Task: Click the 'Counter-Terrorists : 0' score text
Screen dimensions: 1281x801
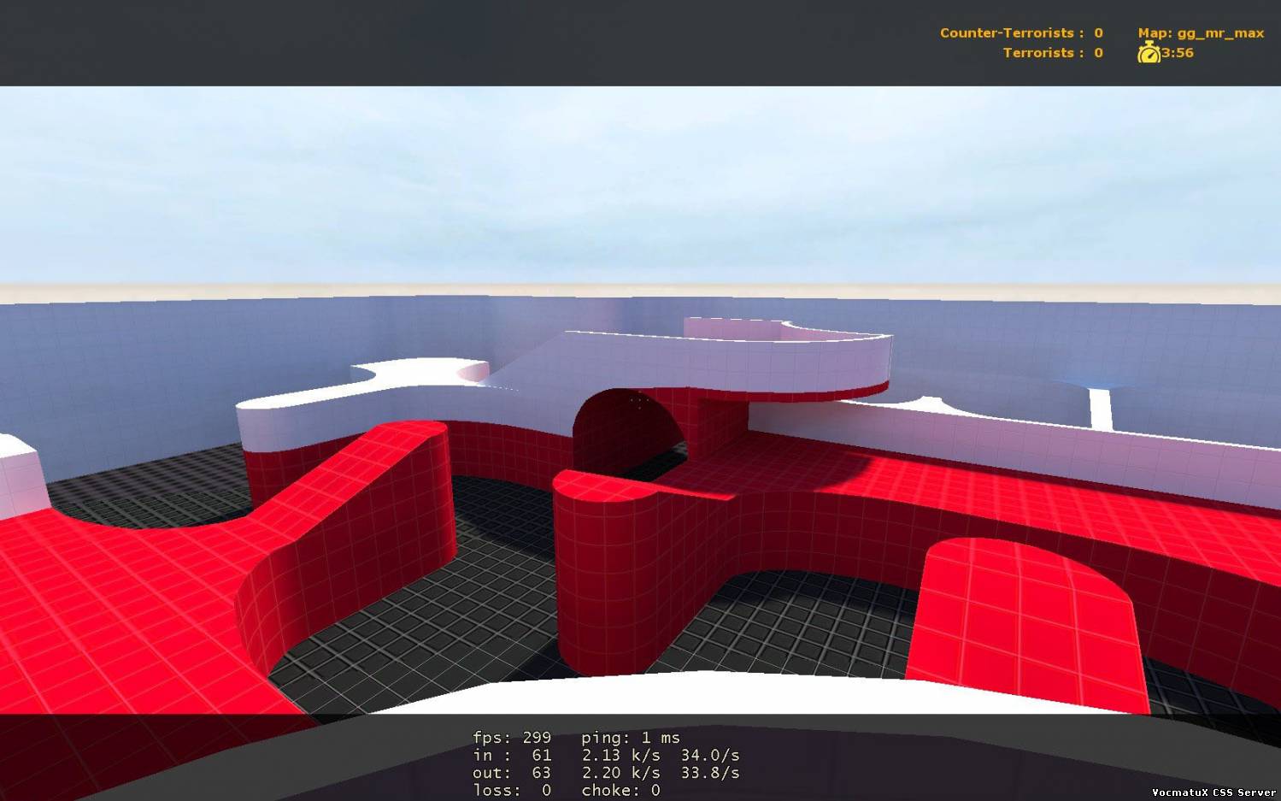Action: 1021,32
